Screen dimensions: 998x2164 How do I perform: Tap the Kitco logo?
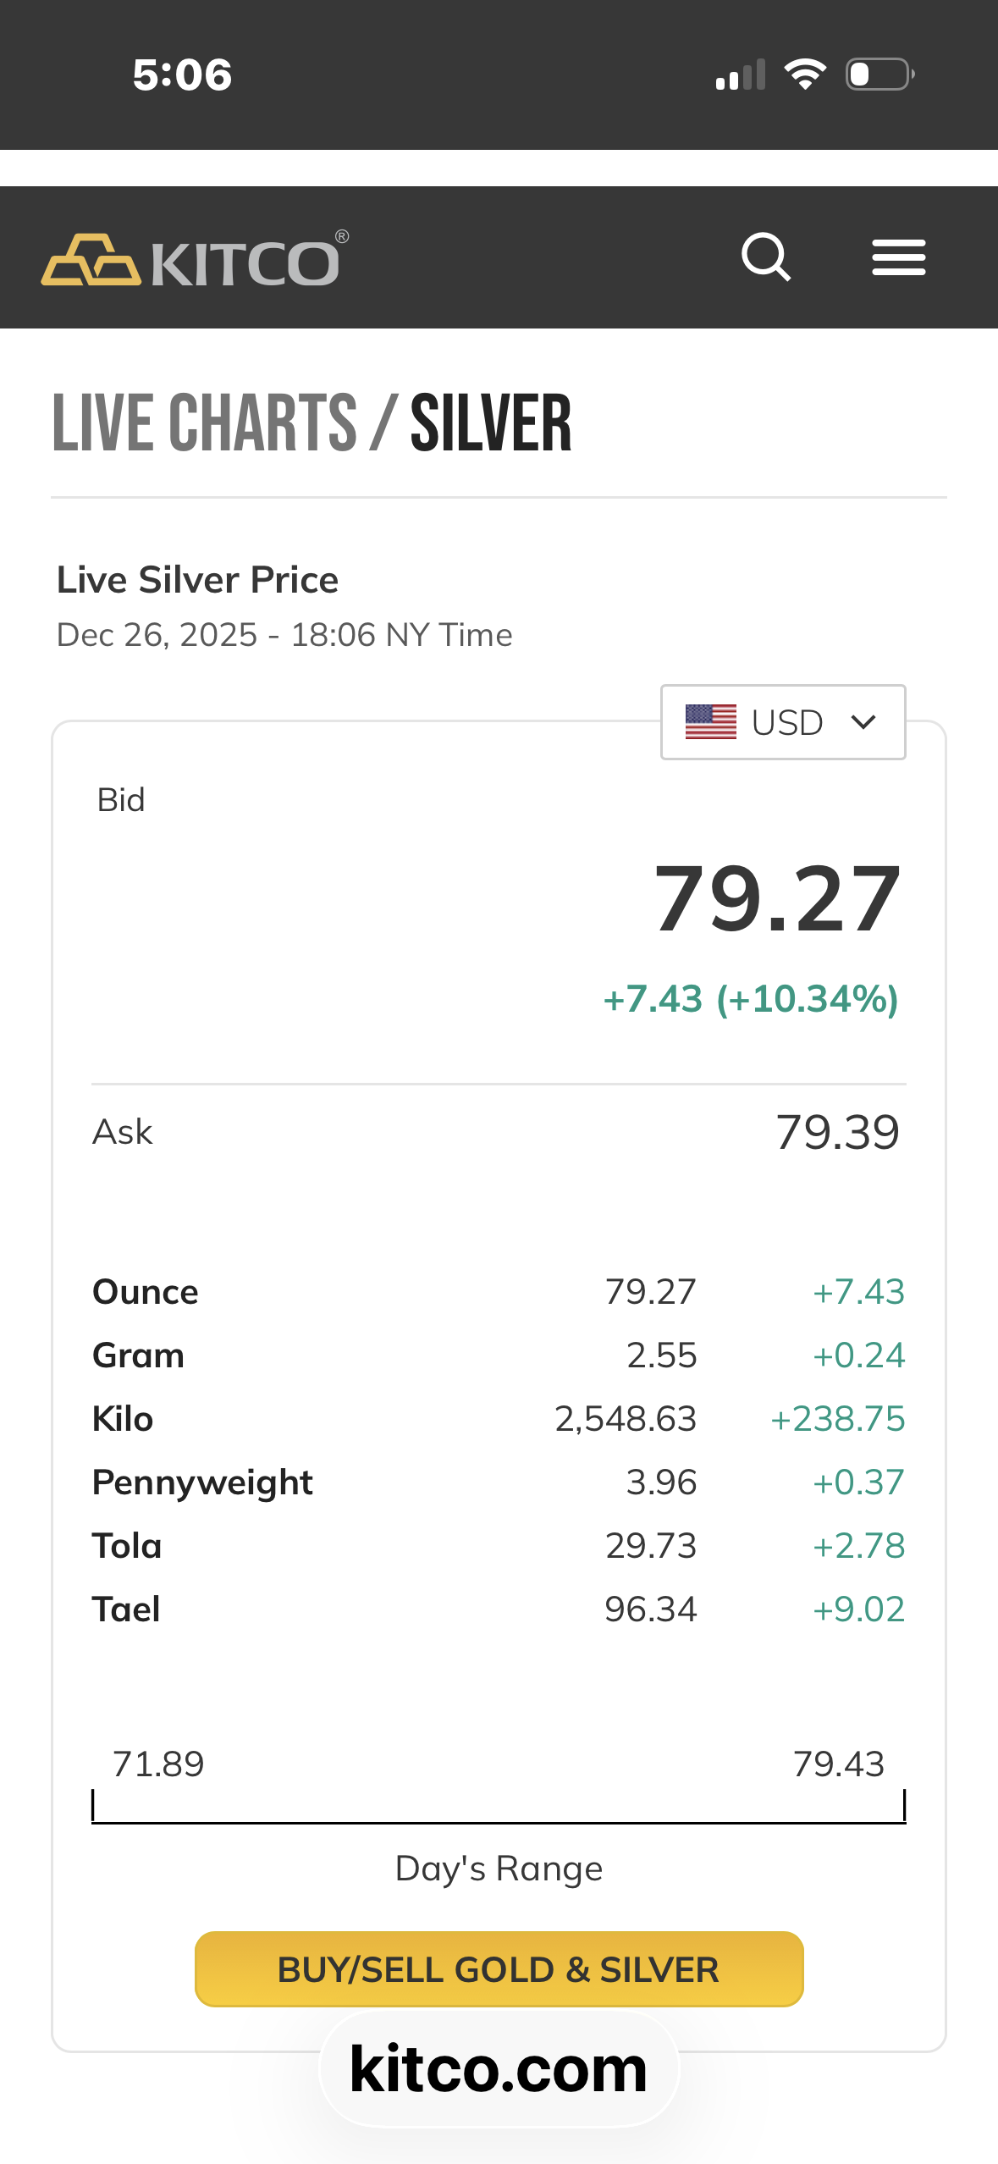195,259
